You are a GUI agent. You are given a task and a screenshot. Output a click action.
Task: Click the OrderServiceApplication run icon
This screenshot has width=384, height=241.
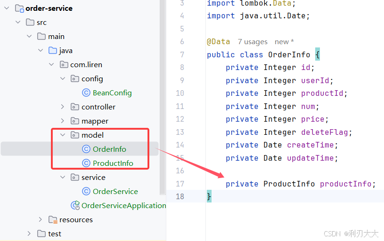pyautogui.click(x=75, y=205)
